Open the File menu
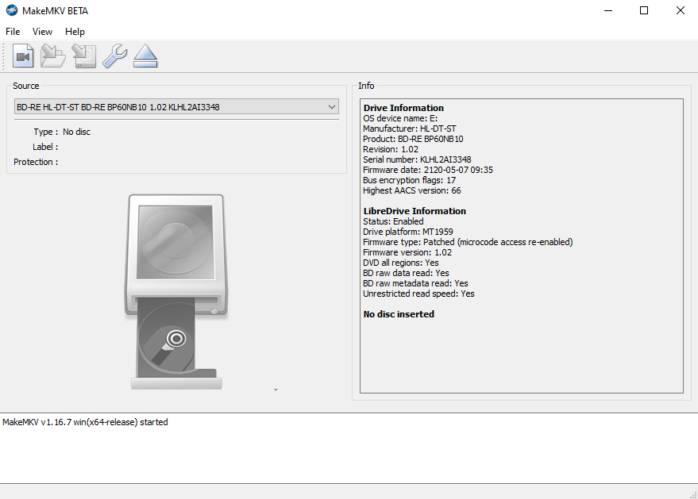This screenshot has height=499, width=698. coord(13,32)
